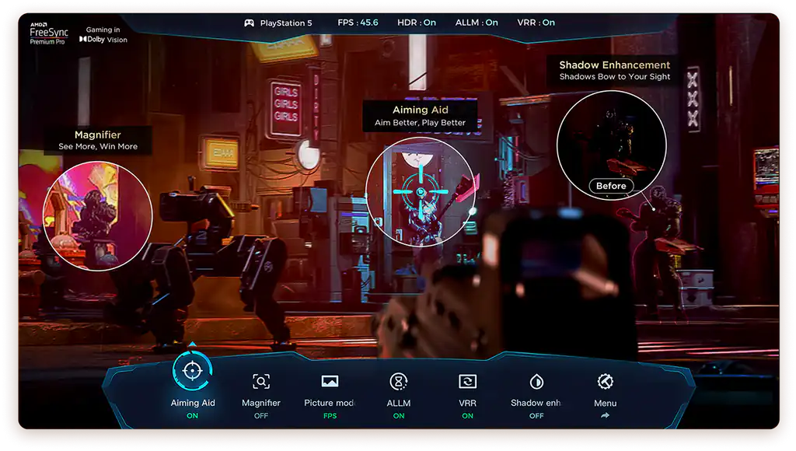796x451 pixels.
Task: Select the Aiming Aid crosshair icon
Action: point(193,371)
